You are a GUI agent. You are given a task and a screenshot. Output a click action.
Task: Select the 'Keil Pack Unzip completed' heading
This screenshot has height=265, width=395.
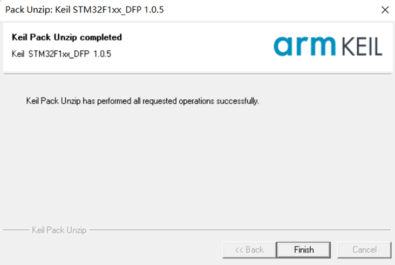point(67,37)
